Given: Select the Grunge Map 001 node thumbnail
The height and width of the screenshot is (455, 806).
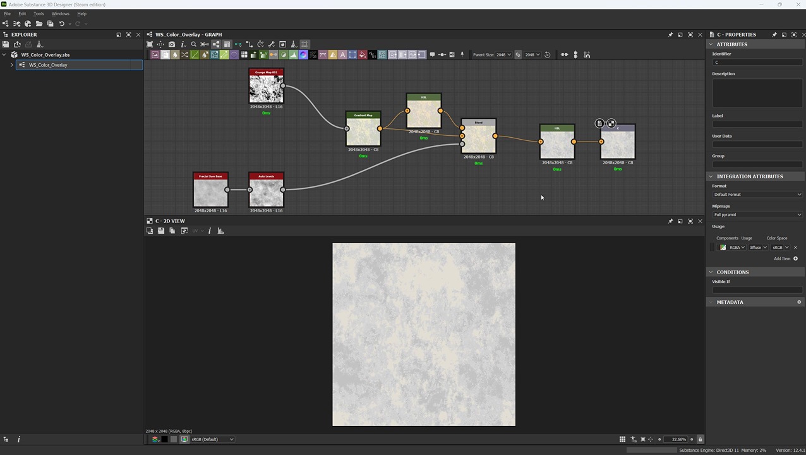Looking at the screenshot, I should [266, 89].
